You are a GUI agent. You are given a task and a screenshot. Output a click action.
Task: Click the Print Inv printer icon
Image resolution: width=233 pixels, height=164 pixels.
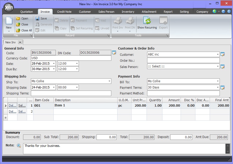coord(118,21)
